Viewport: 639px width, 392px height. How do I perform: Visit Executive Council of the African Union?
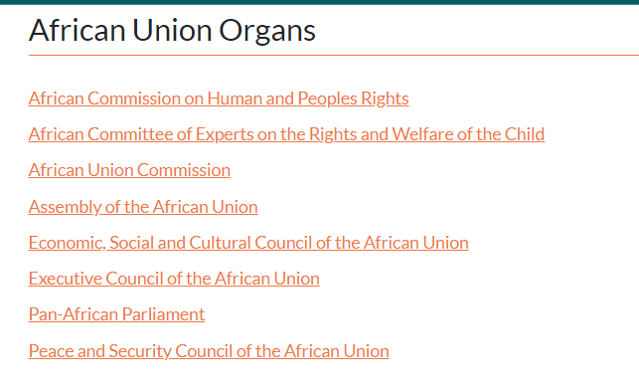coord(174,279)
